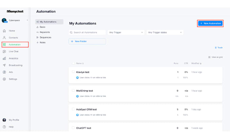This screenshot has width=230, height=139.
Task: Click the Analytics bar chart icon
Action: pyautogui.click(x=4, y=59)
